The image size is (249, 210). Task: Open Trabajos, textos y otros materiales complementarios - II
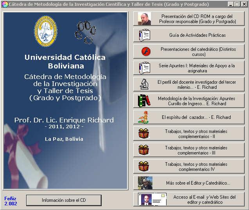(x=189, y=134)
